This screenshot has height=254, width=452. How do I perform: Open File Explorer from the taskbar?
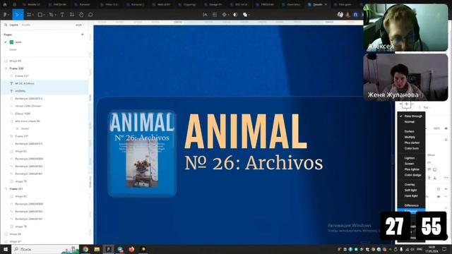(x=97, y=249)
